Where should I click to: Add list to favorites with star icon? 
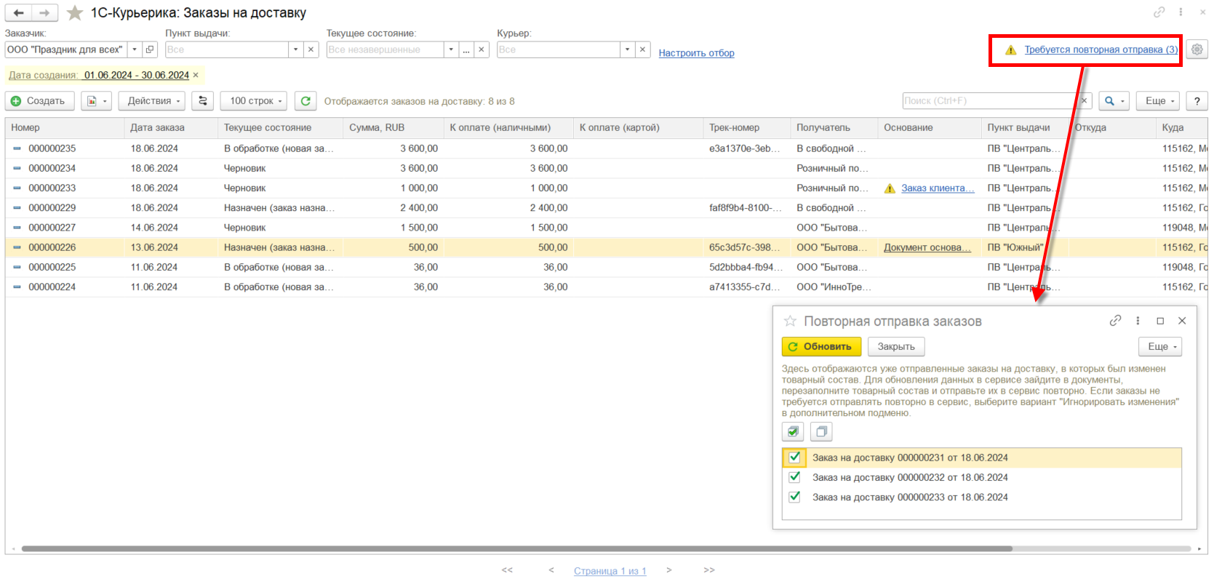click(x=75, y=13)
